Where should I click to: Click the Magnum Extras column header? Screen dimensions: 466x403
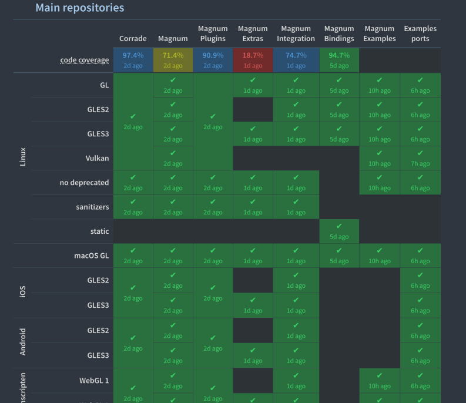253,33
